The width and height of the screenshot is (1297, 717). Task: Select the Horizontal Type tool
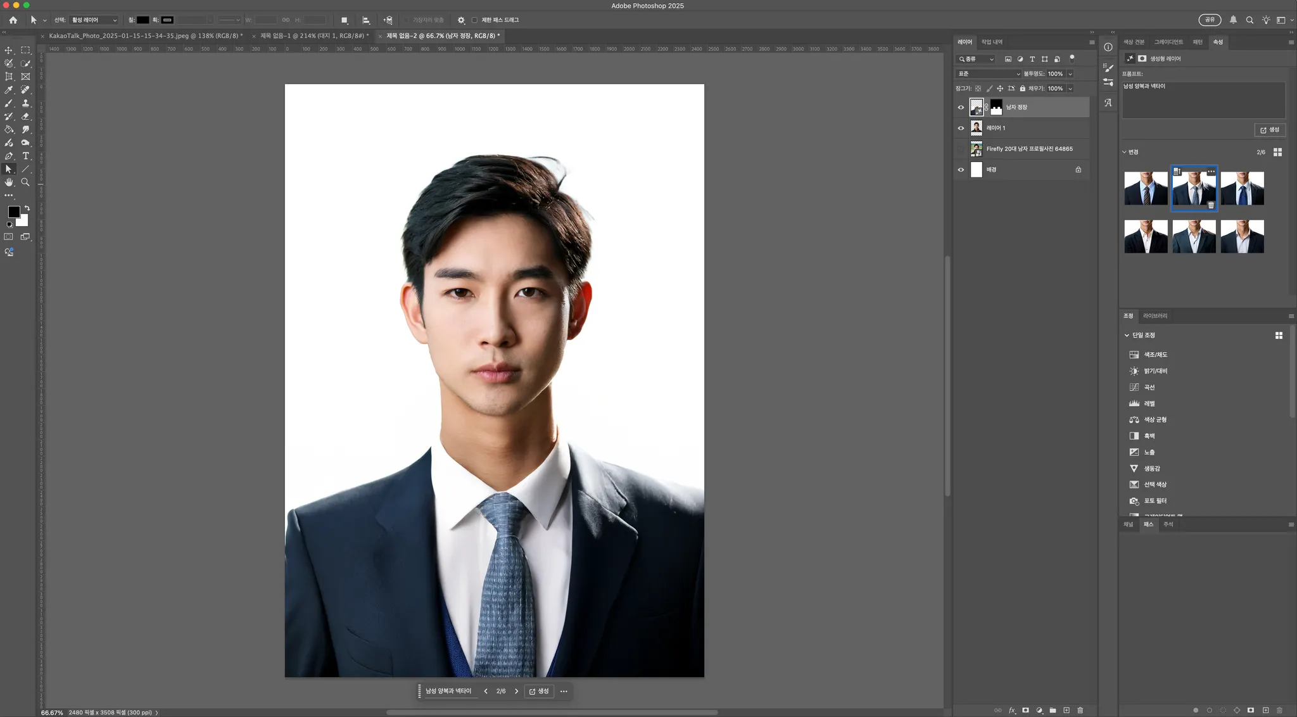[x=25, y=156]
